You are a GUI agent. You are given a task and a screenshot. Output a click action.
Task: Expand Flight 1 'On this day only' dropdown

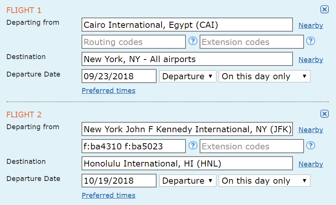[x=264, y=76]
